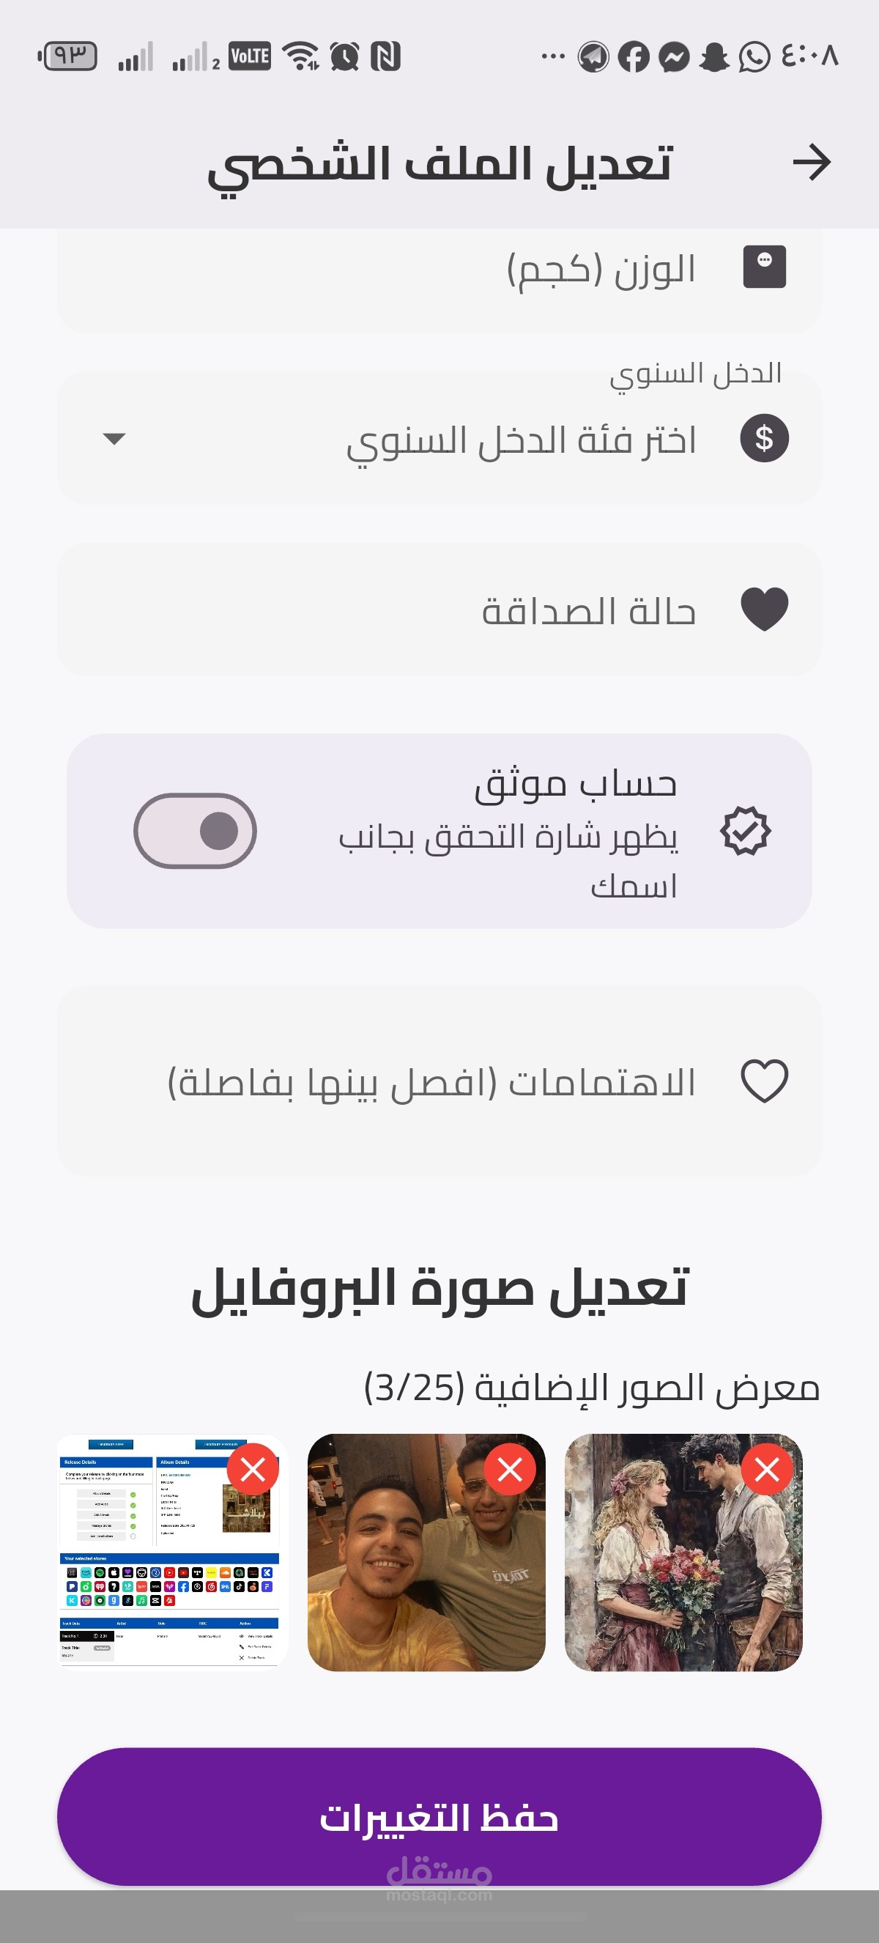Tap the back arrow in header
Image resolution: width=879 pixels, height=1943 pixels.
tap(811, 162)
